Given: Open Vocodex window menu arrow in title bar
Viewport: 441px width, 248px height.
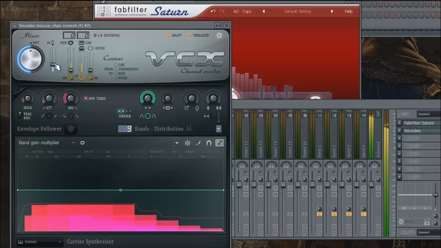Looking at the screenshot, I should tap(14, 25).
